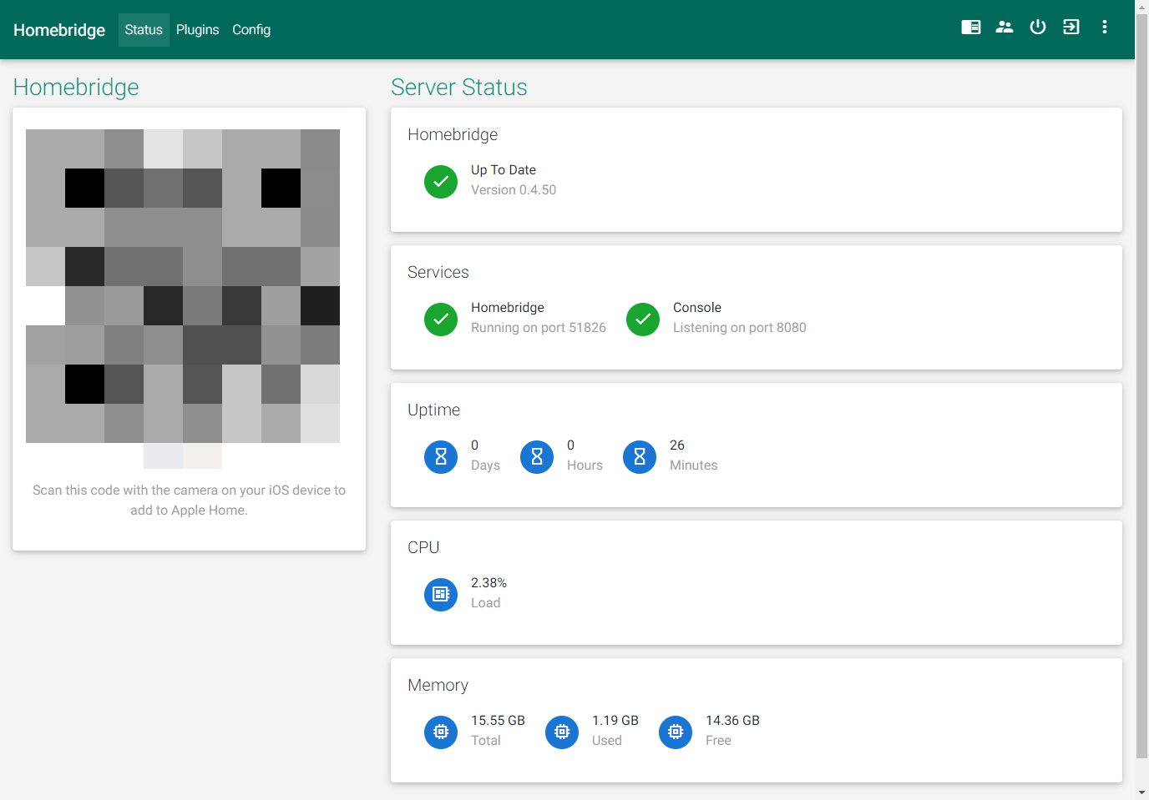Switch to the Plugins tab

(x=198, y=30)
